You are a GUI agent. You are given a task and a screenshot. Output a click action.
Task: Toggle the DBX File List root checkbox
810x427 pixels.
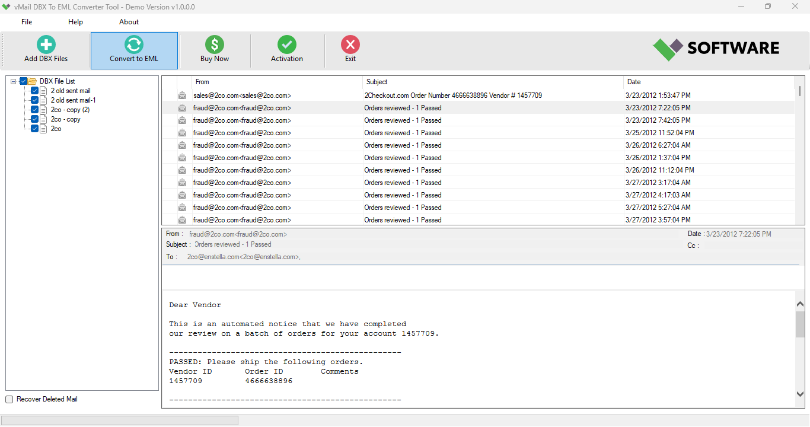click(x=24, y=81)
